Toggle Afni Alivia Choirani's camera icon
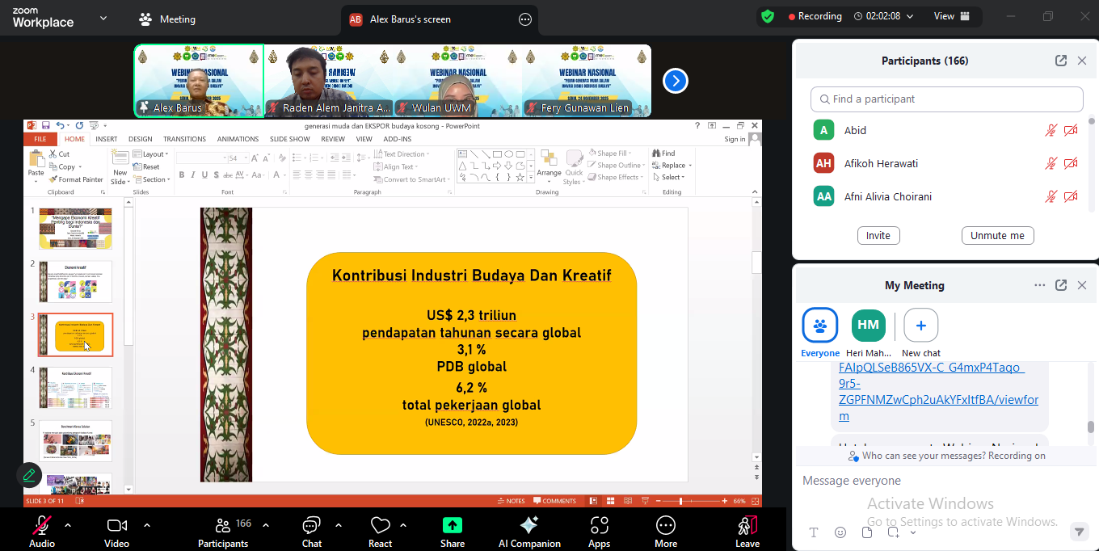 coord(1071,196)
